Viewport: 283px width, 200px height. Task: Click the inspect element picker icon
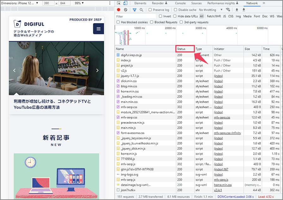click(x=119, y=3)
